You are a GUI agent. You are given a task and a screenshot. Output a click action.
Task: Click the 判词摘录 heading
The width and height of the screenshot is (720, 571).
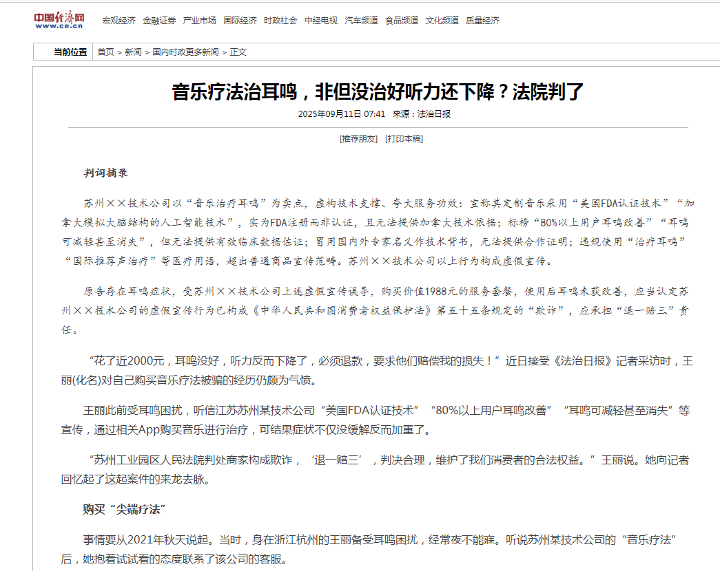point(105,173)
